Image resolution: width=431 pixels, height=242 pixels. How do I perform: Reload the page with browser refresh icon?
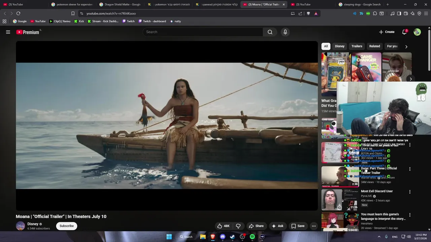18,13
